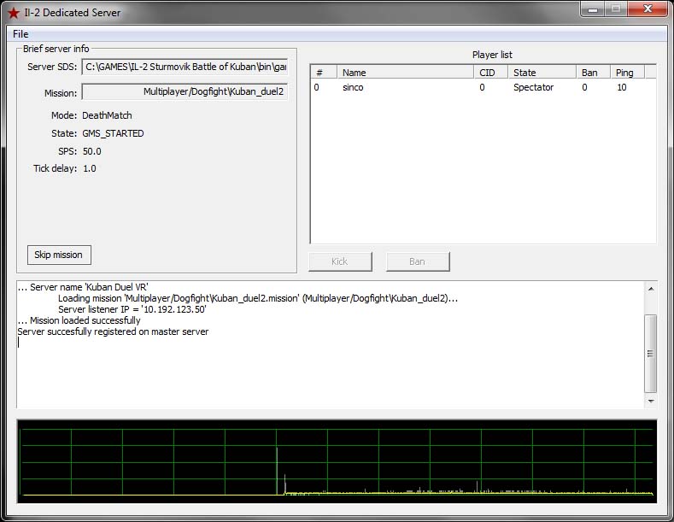The width and height of the screenshot is (674, 522).
Task: Click the 'registered on master server' log line
Action: point(113,331)
